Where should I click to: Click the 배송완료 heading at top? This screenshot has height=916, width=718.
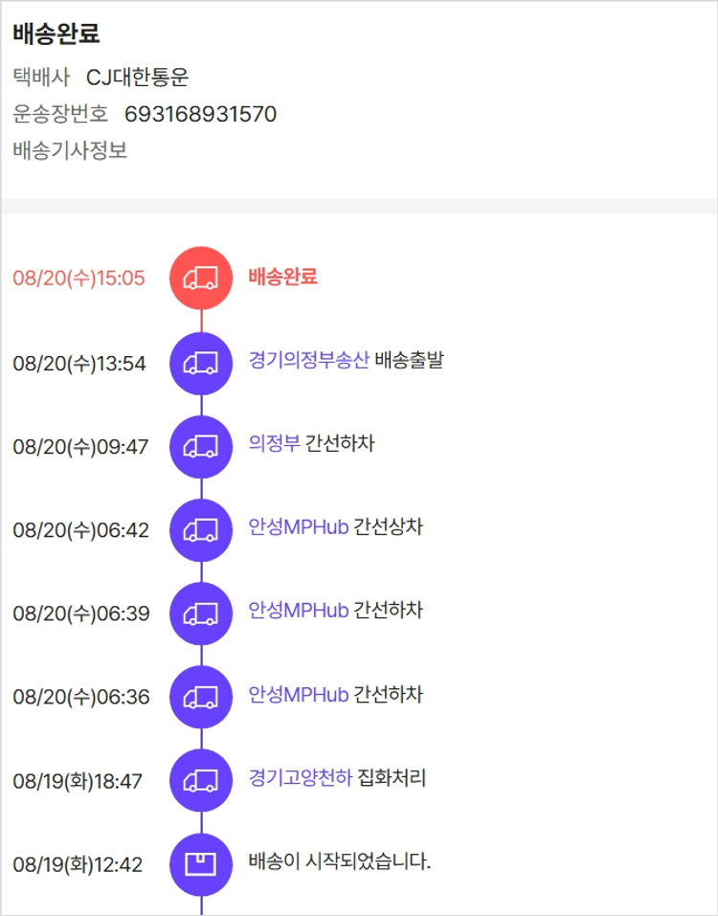tap(56, 34)
